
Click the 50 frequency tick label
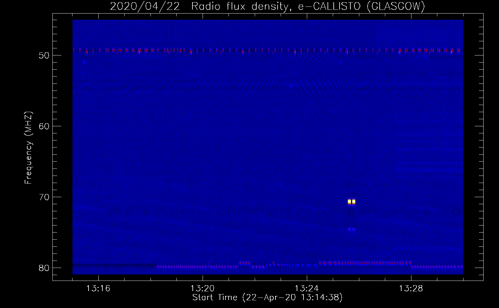point(44,55)
